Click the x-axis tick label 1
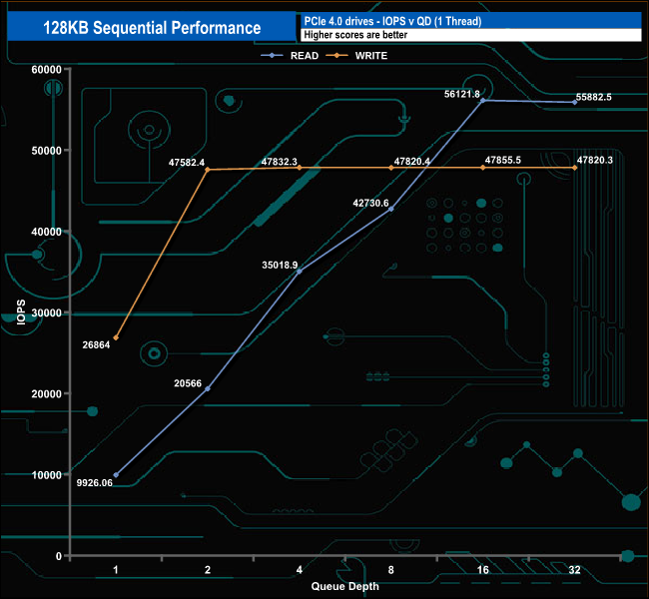This screenshot has width=649, height=599. coord(116,570)
